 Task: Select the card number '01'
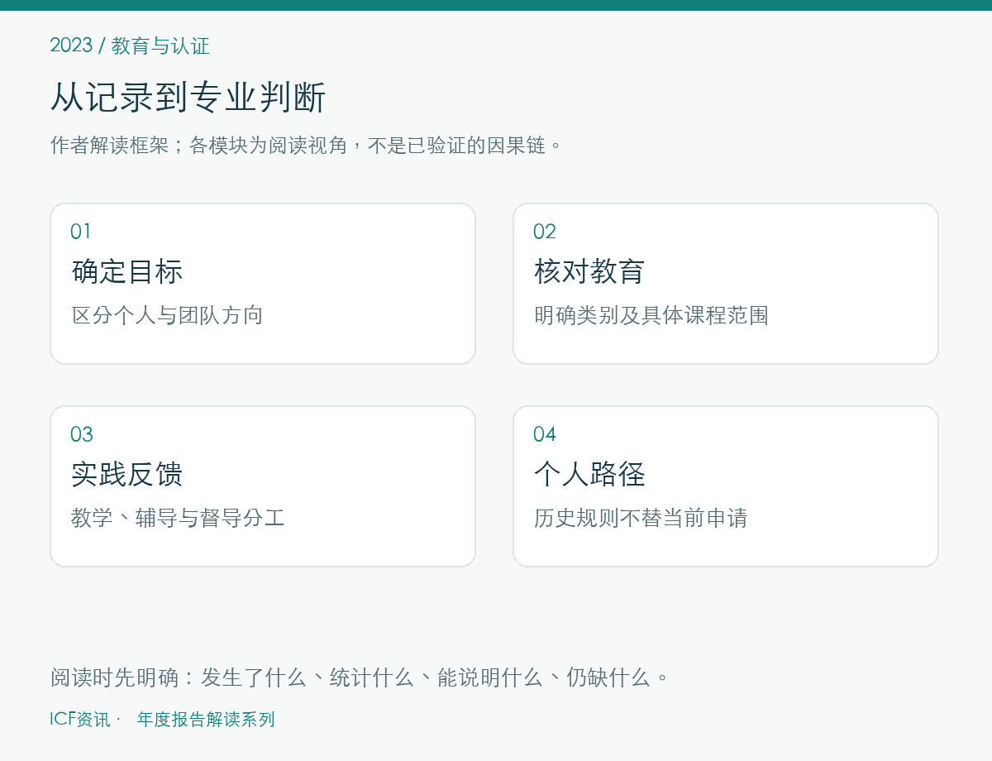coord(81,232)
